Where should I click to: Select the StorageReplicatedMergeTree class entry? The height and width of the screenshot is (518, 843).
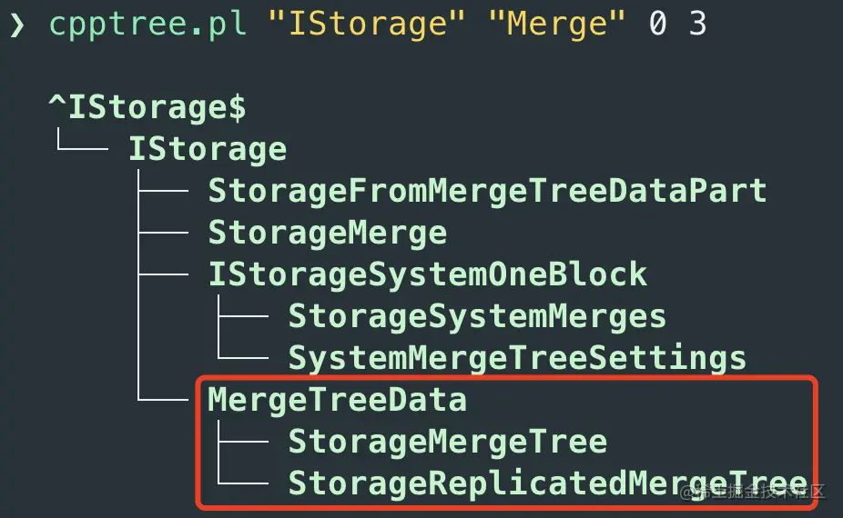click(547, 483)
